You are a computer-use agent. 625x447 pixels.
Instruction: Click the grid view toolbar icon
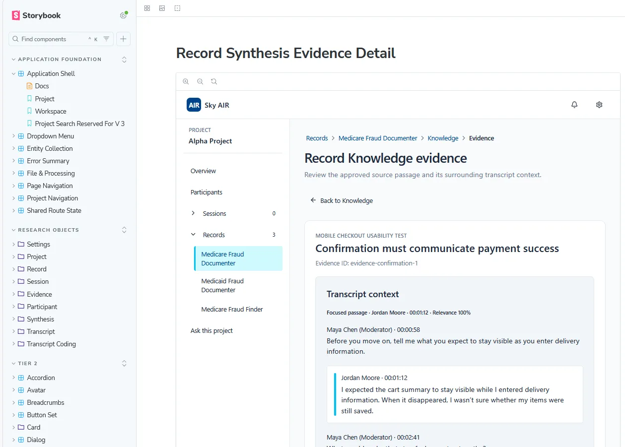(x=147, y=8)
